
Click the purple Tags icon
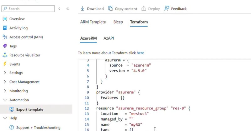pyautogui.click(x=5, y=46)
